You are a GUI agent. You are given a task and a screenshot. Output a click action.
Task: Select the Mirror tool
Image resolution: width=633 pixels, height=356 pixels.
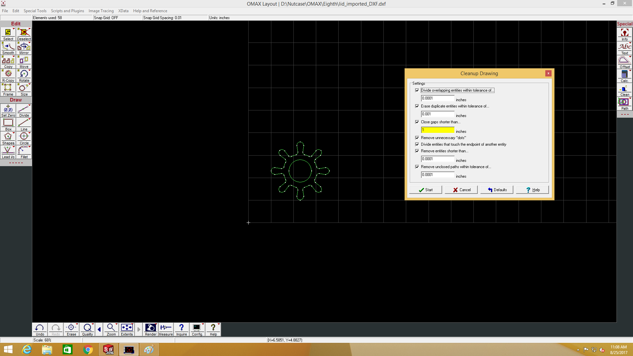coord(24,48)
